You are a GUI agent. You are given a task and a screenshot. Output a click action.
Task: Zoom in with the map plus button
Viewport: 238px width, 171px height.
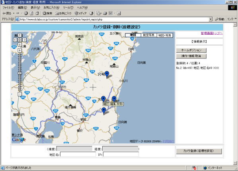point(20,51)
